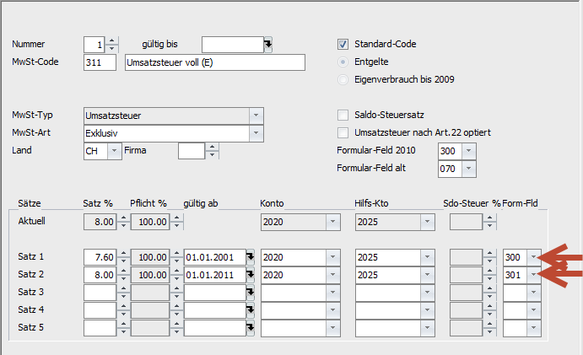Open the Land dropdown showing CH
Image resolution: width=583 pixels, height=355 pixels.
pos(114,151)
